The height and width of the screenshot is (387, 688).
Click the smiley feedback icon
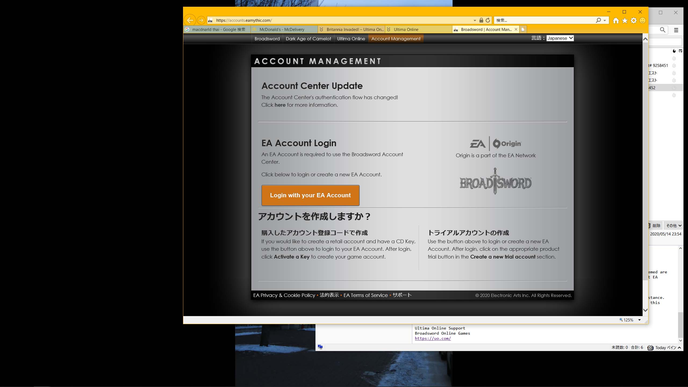(643, 20)
